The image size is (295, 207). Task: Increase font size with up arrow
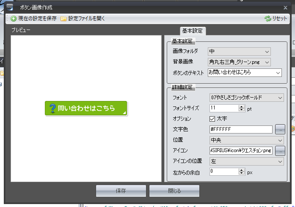[242, 106]
